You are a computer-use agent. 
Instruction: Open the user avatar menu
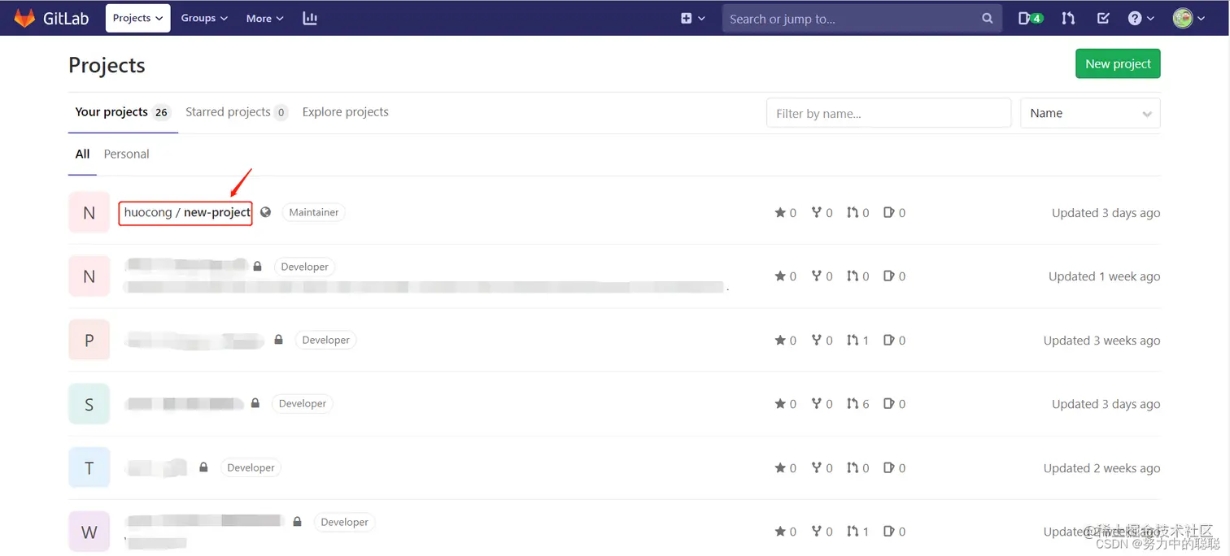click(x=1189, y=18)
